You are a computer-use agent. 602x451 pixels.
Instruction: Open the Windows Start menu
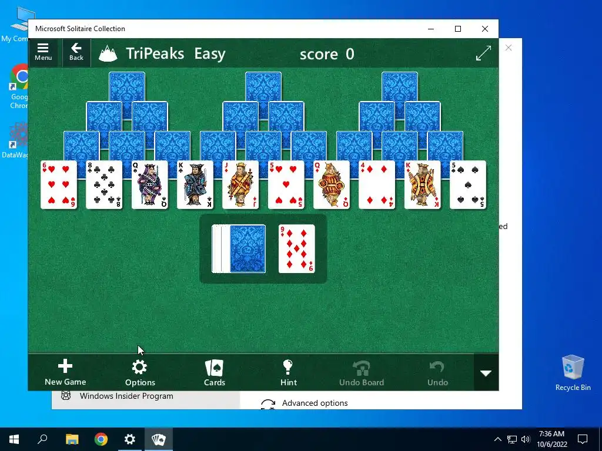pos(14,439)
